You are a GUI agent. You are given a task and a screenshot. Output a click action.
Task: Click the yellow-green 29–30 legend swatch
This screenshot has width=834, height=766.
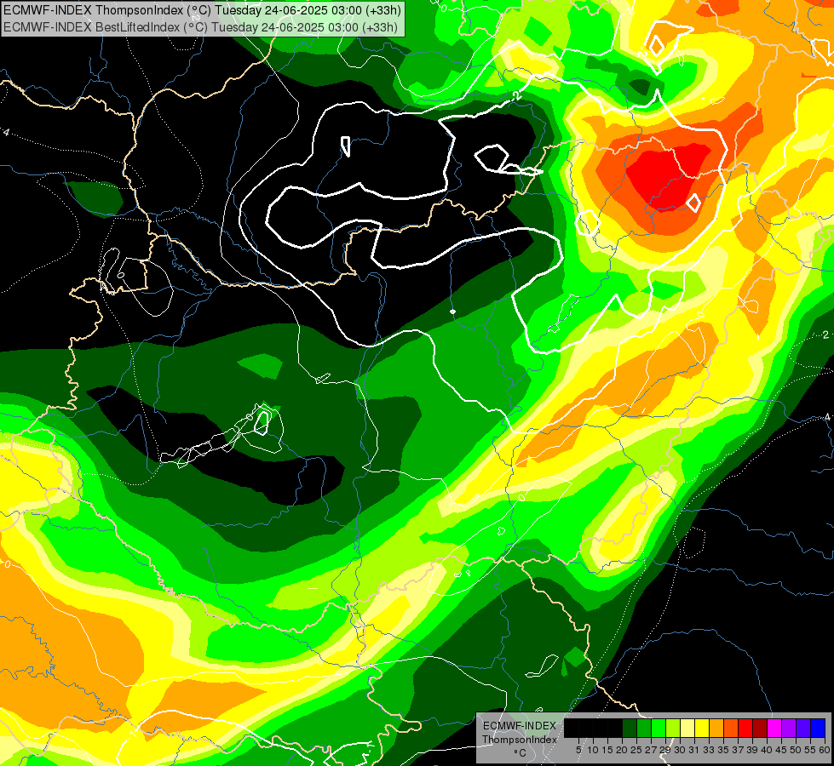click(673, 728)
